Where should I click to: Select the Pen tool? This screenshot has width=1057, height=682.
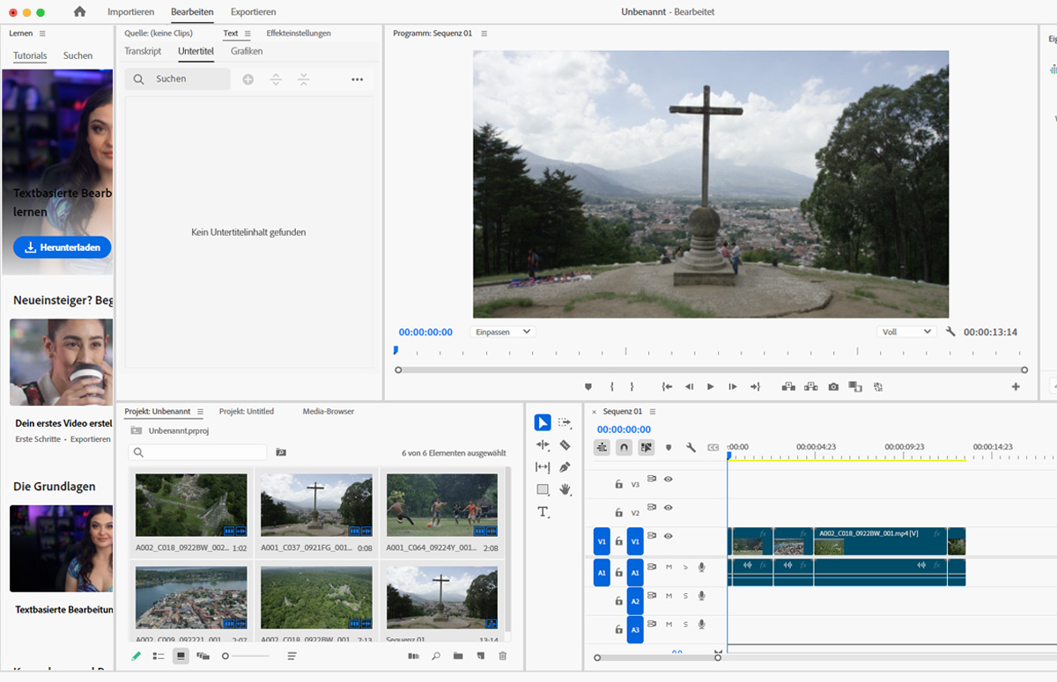[565, 467]
